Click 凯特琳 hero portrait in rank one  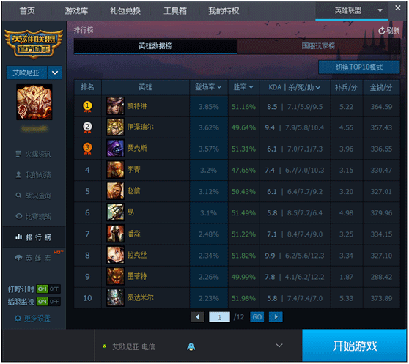115,106
